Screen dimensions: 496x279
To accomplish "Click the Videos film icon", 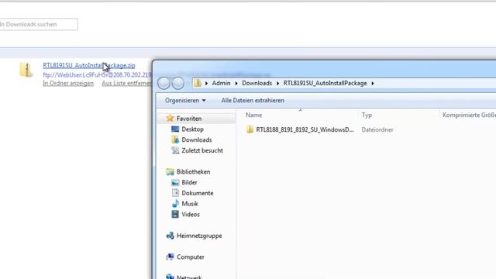I will [x=175, y=214].
